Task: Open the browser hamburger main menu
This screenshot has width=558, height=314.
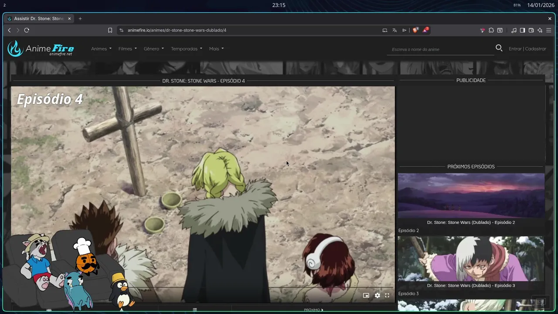Action: [x=548, y=30]
